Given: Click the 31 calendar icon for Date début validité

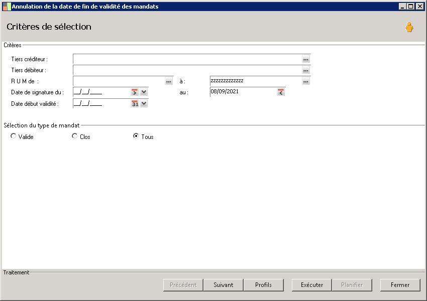Looking at the screenshot, I should tap(135, 104).
